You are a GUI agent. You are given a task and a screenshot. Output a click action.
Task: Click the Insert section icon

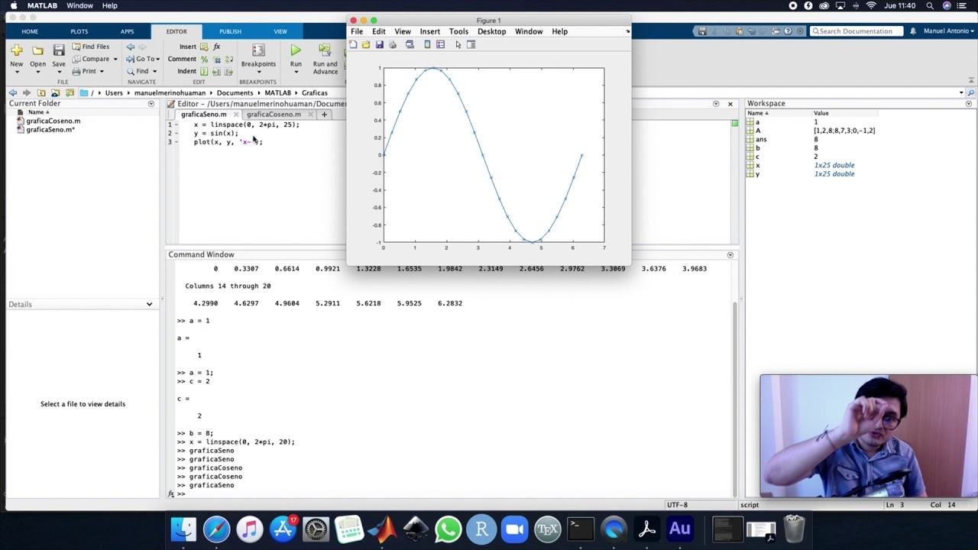(204, 47)
